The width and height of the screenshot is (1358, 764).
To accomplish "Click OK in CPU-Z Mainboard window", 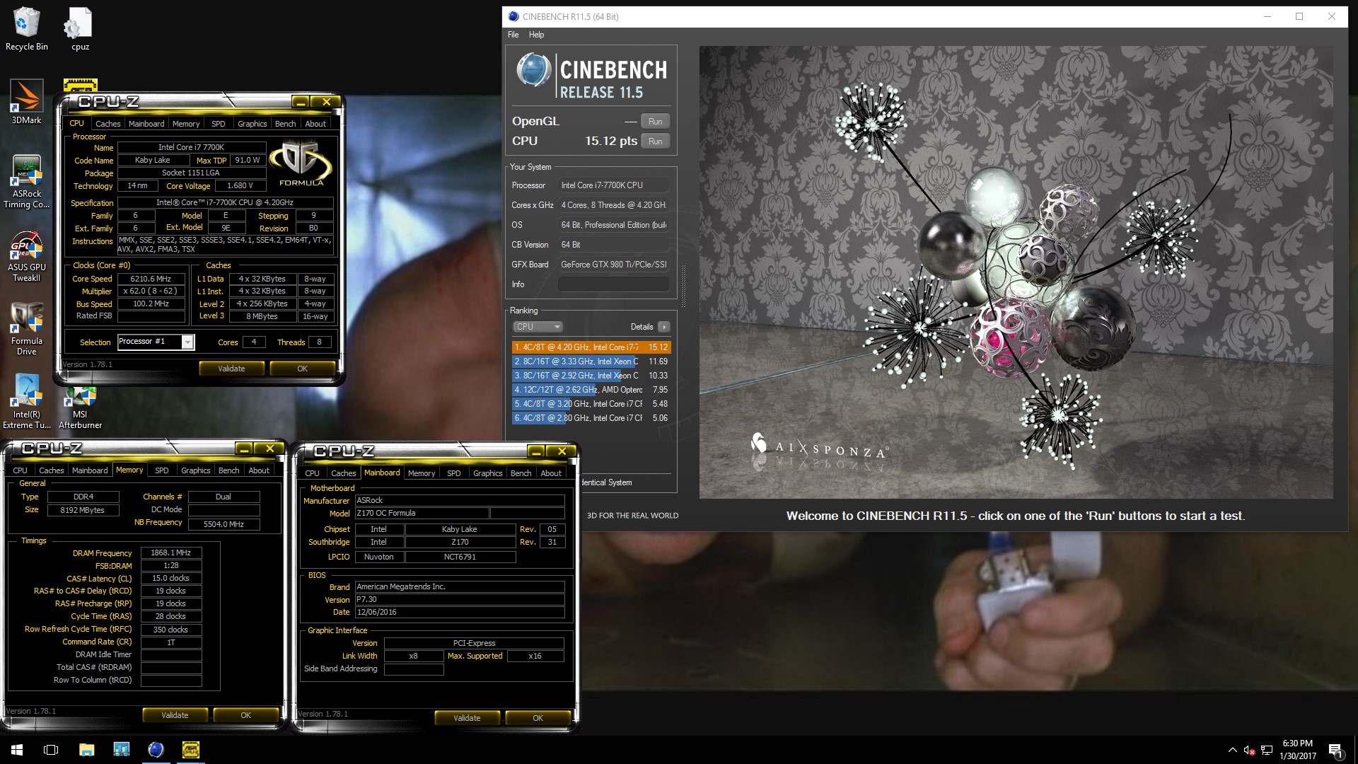I will (x=538, y=718).
